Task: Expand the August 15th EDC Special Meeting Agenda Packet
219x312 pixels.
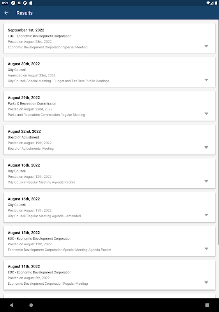Action: [206, 249]
